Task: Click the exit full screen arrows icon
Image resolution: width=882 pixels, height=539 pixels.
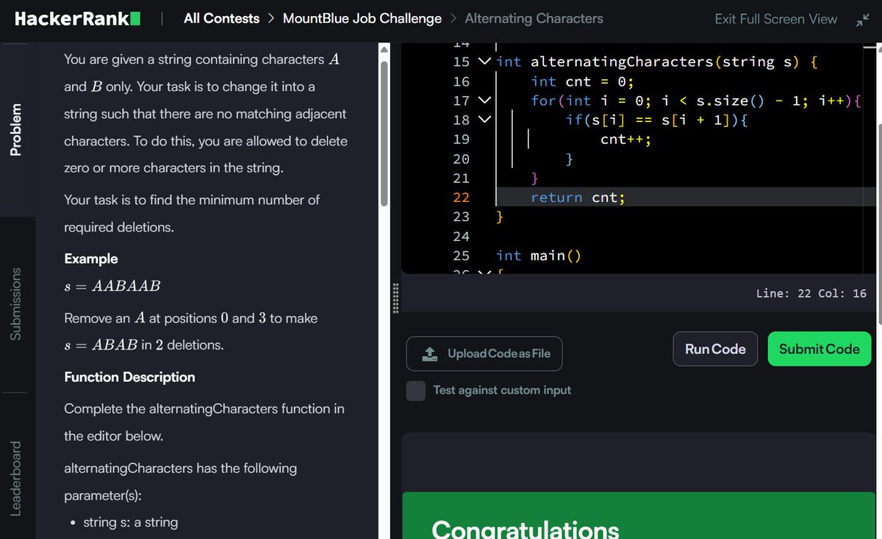Action: [862, 19]
